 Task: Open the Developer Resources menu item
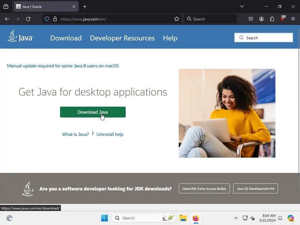(x=122, y=38)
